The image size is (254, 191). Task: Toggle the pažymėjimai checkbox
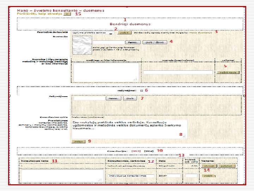coord(142,91)
